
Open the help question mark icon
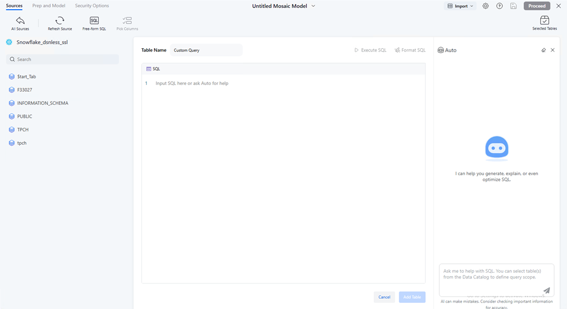pyautogui.click(x=500, y=6)
